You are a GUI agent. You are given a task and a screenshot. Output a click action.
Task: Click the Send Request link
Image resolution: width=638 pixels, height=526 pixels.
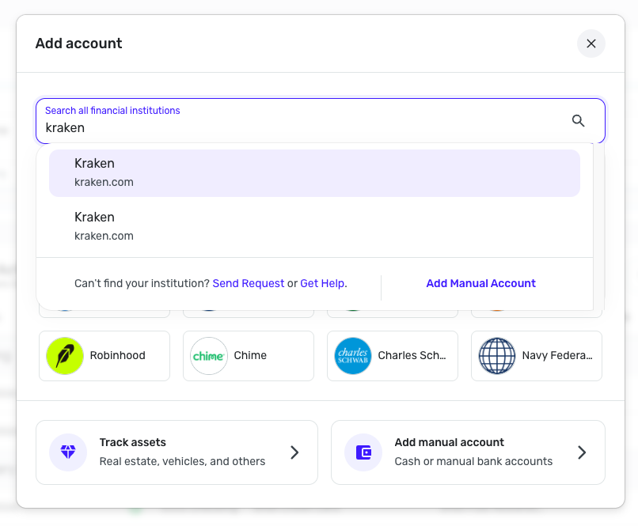(249, 283)
